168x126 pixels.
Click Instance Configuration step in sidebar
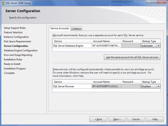(x=16, y=37)
